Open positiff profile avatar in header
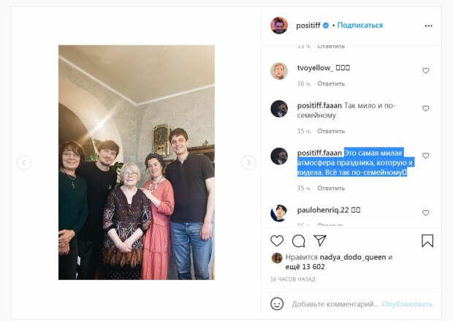This screenshot has width=453, height=321. coord(279,26)
